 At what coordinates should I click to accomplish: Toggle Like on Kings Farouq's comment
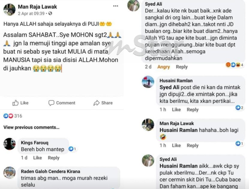coord(37,158)
